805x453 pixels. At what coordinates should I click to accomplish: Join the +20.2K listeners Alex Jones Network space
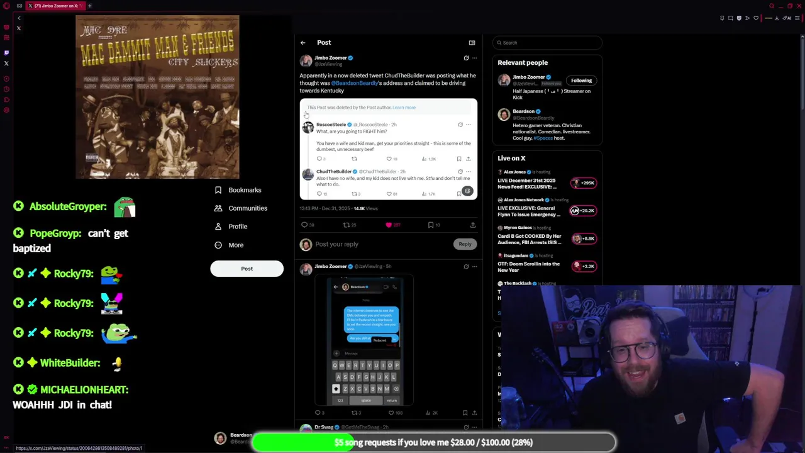(x=583, y=211)
